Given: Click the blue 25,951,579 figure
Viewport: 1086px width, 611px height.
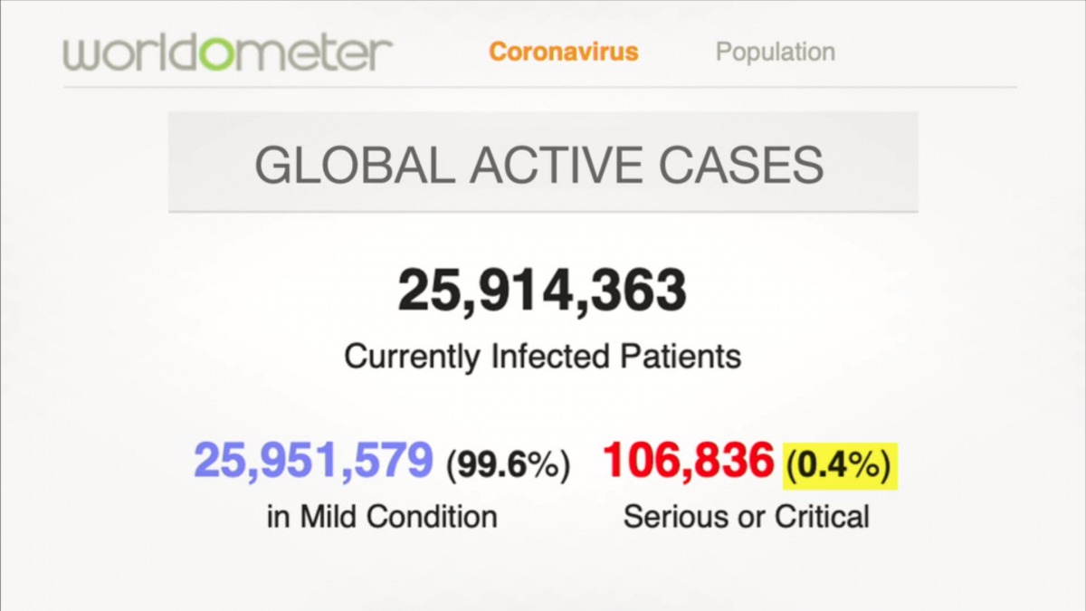Looking at the screenshot, I should (x=313, y=461).
